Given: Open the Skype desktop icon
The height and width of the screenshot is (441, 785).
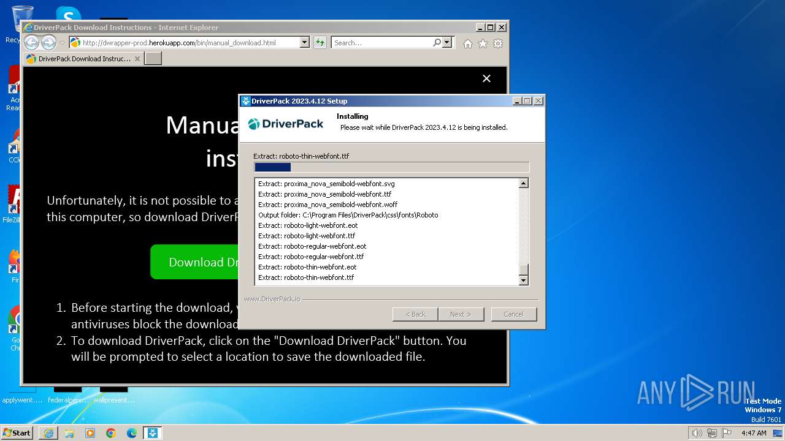Looking at the screenshot, I should tap(68, 15).
